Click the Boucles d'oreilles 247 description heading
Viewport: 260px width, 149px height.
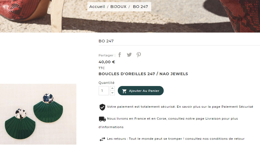tap(143, 74)
